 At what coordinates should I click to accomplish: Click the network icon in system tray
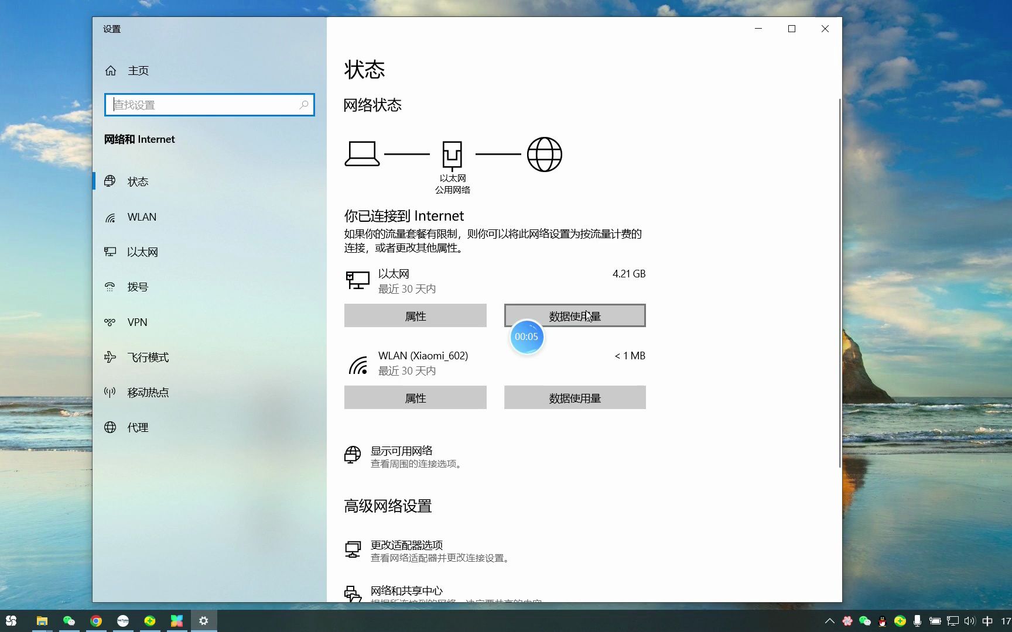(953, 621)
